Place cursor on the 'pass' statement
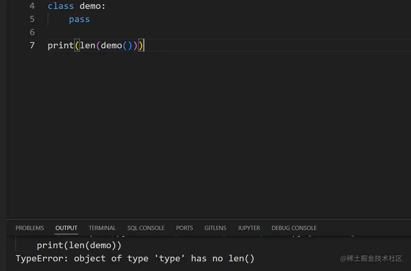411x271 pixels. coord(79,19)
